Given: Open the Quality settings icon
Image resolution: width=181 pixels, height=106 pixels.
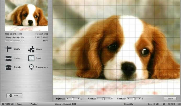Looking at the screenshot, I should (x=8, y=49).
